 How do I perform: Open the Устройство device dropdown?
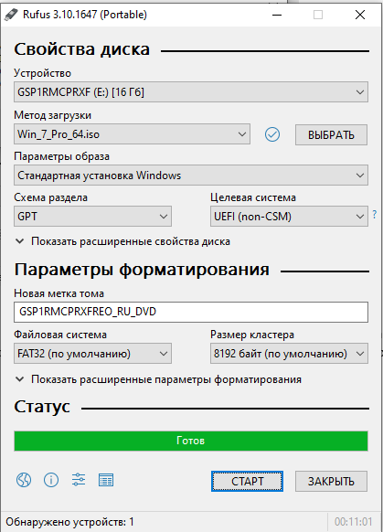tap(191, 92)
